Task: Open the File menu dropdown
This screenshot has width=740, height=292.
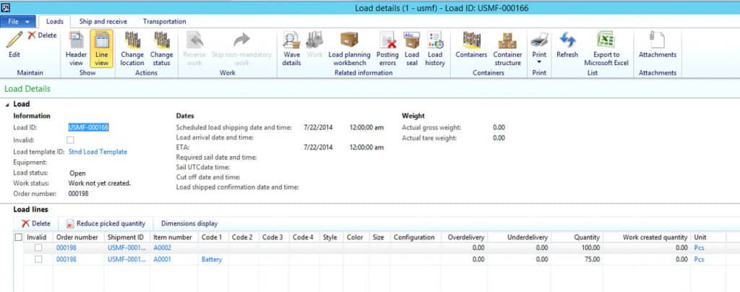Action: [x=18, y=22]
